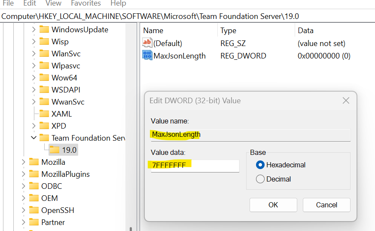Click the OpenSSH folder icon
The image size is (375, 231).
click(34, 210)
